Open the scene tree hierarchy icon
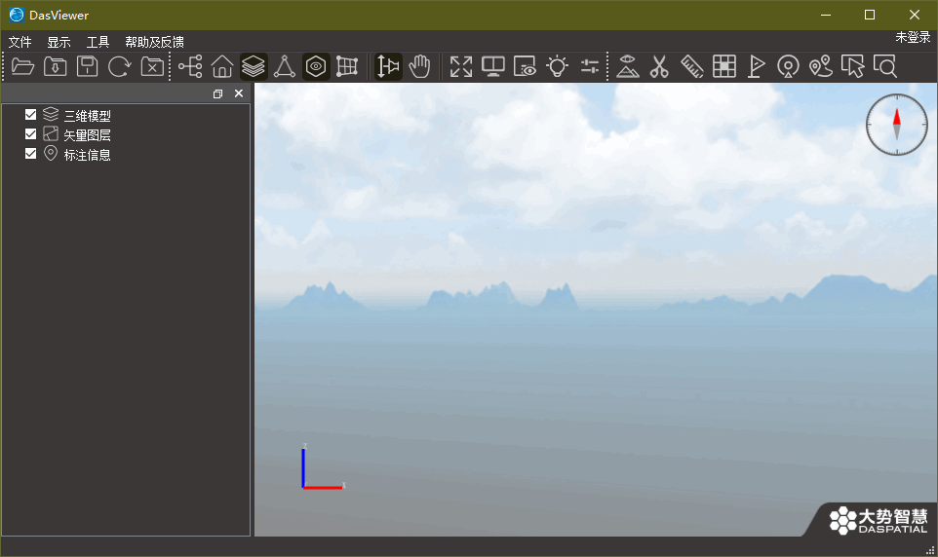 click(191, 66)
